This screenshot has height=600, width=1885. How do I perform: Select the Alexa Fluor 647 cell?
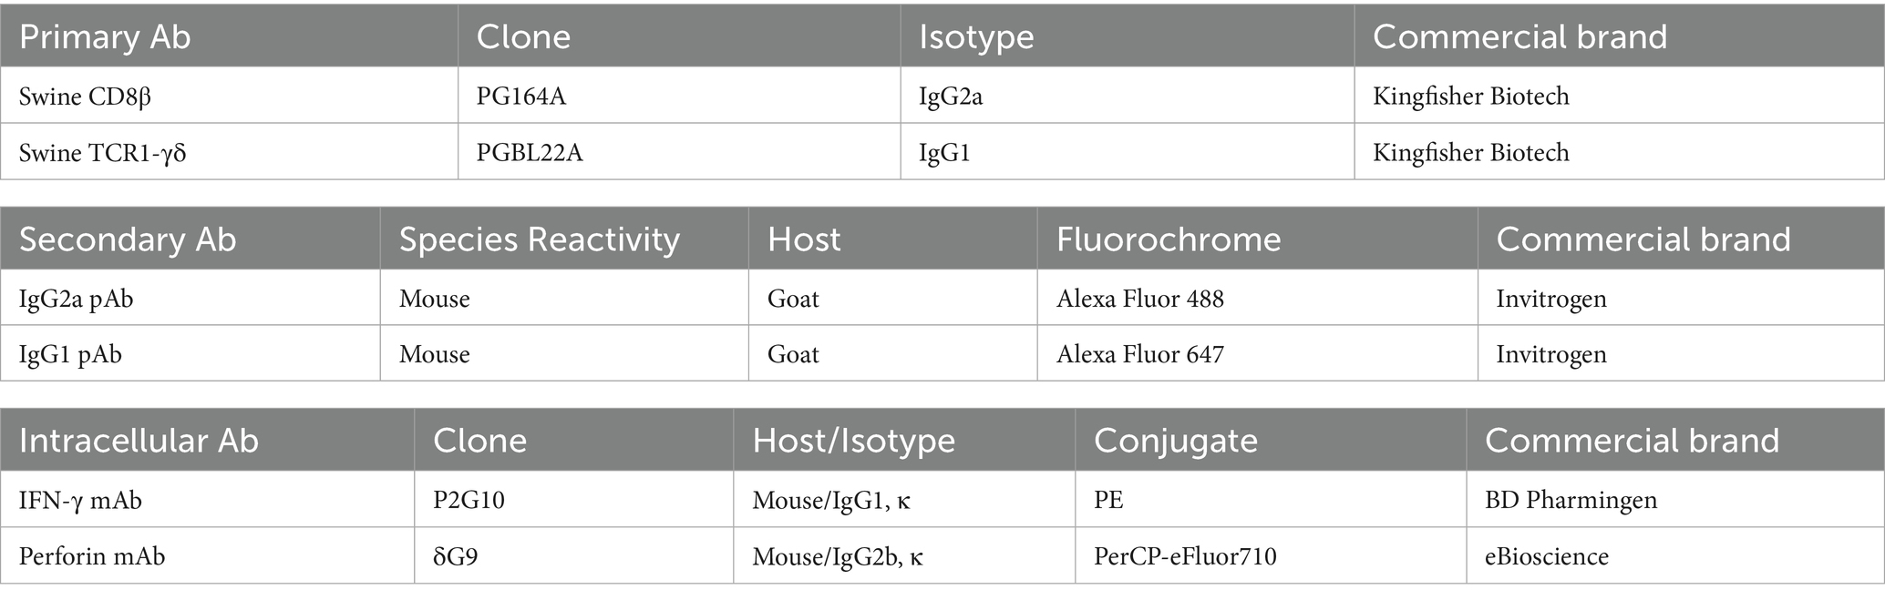1139,354
